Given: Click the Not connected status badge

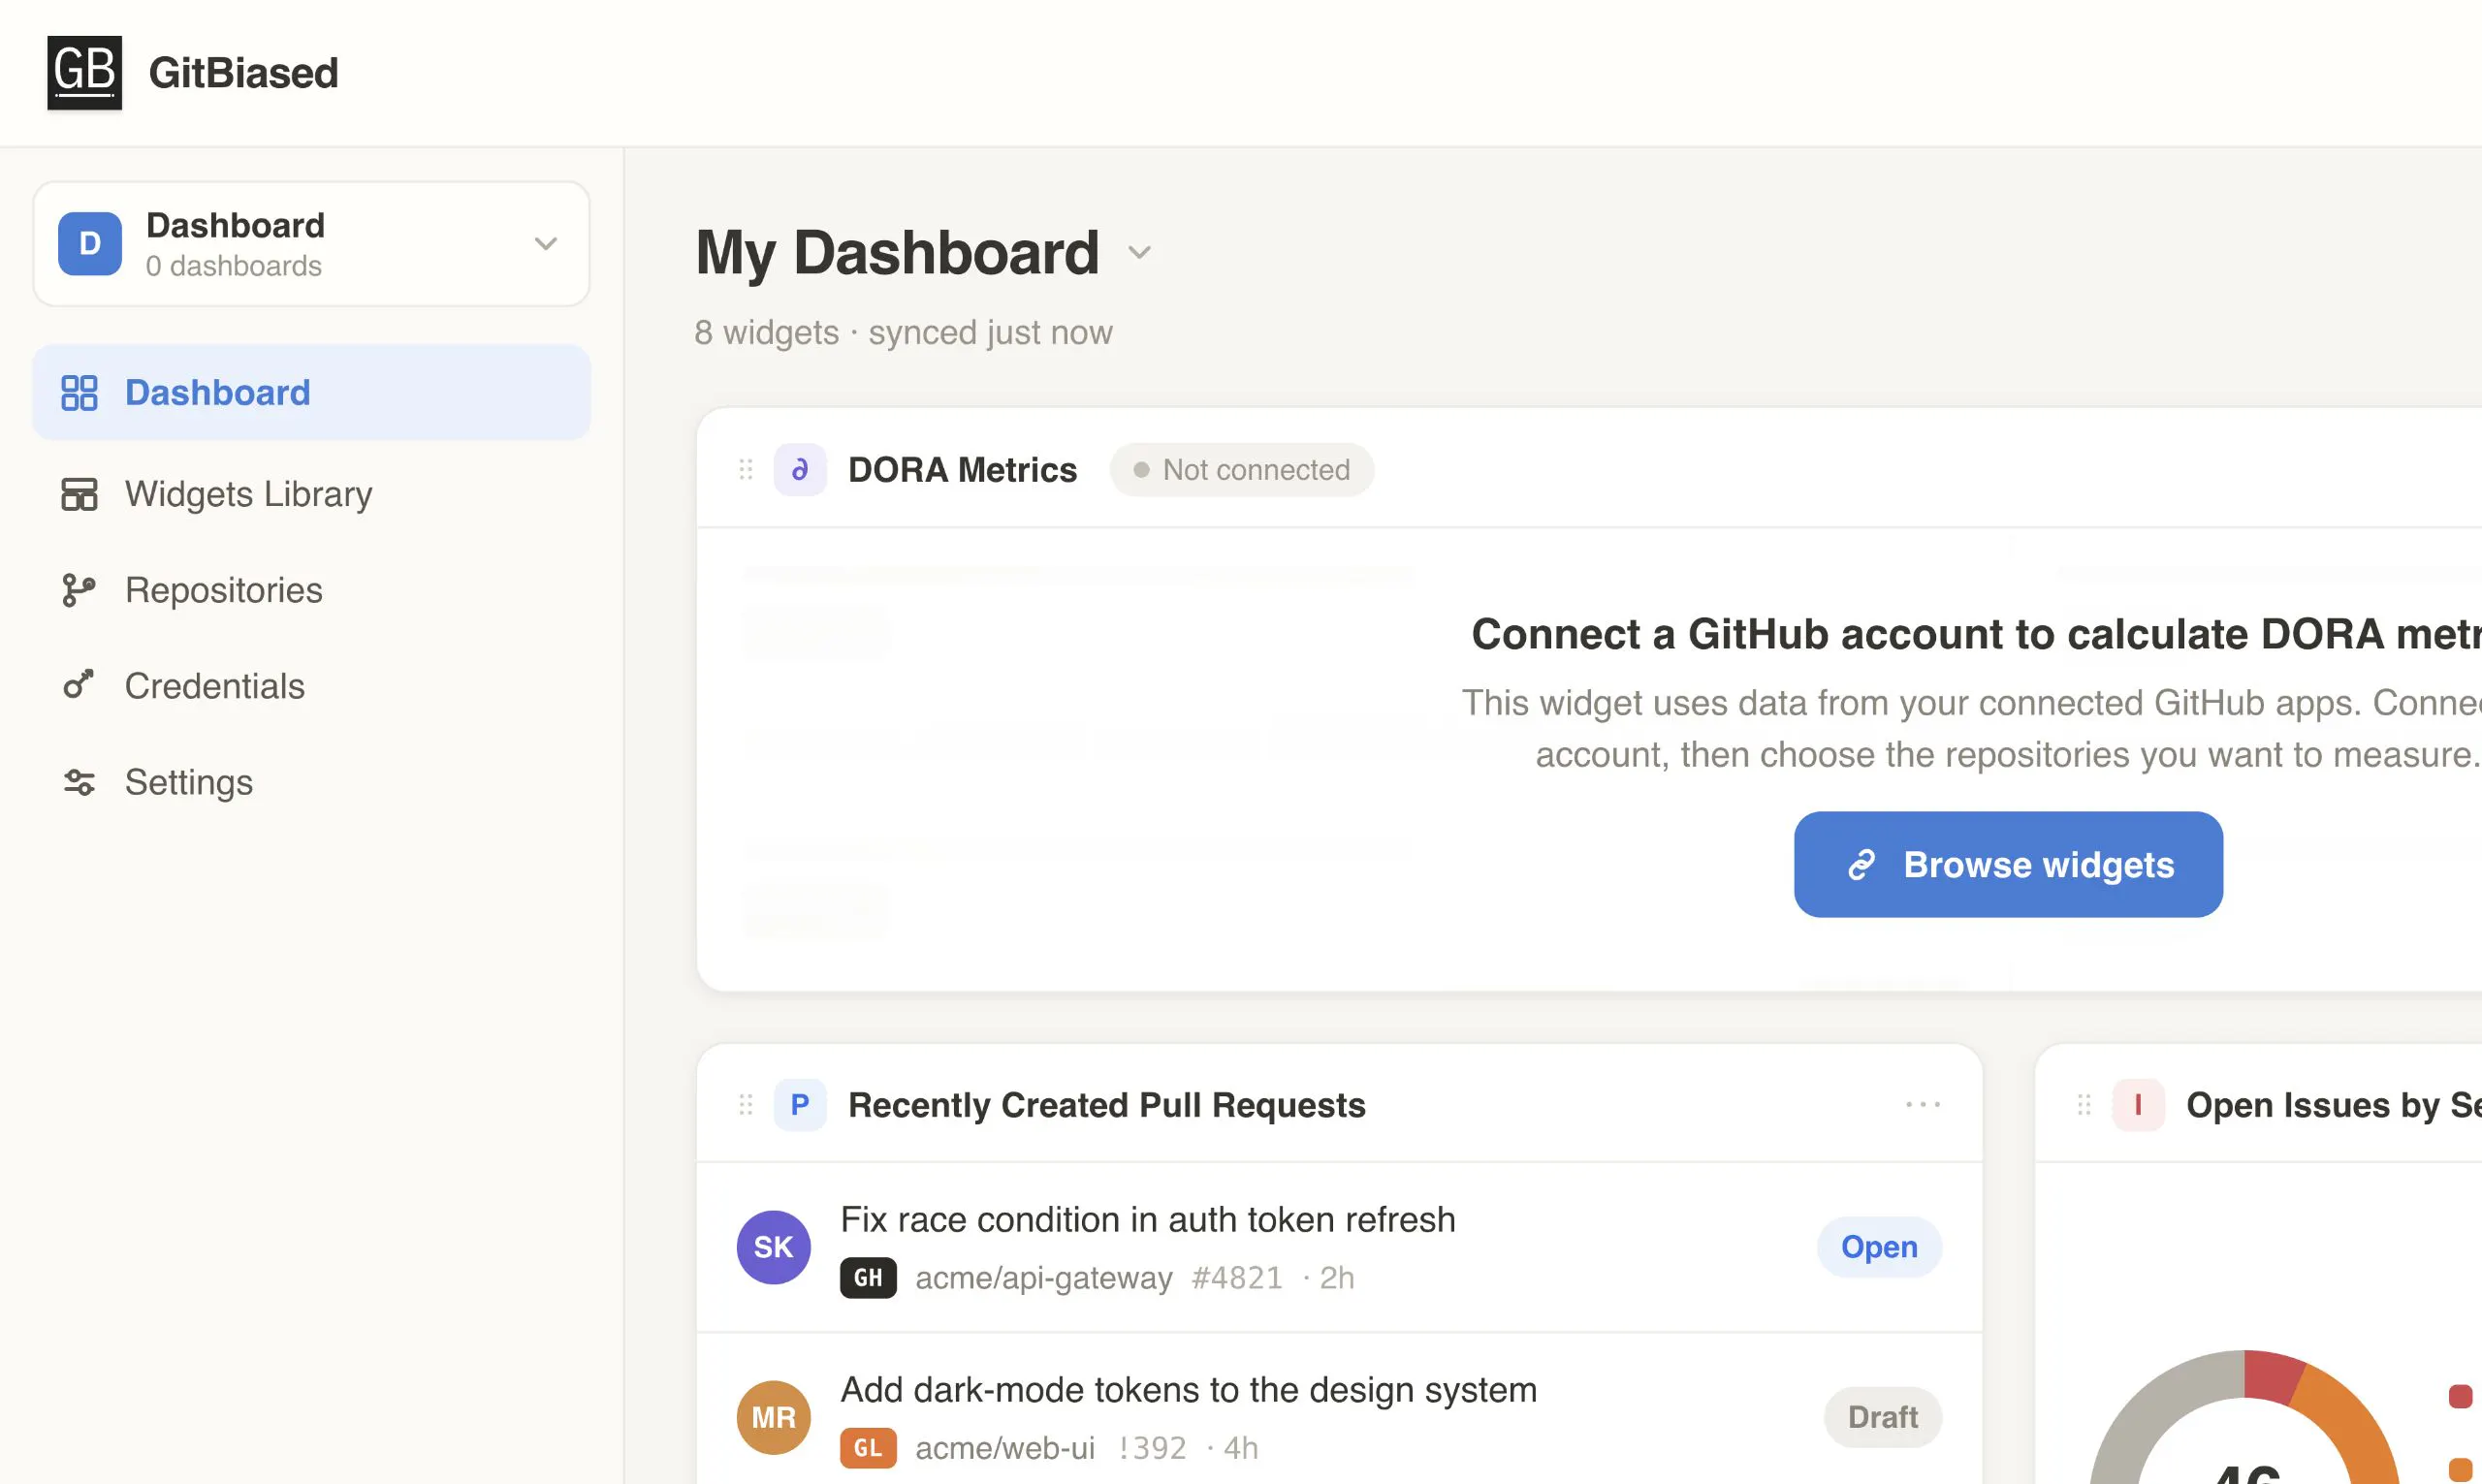Looking at the screenshot, I should pos(1242,469).
